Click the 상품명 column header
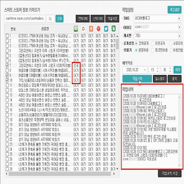184x184 pixels. [45, 29]
